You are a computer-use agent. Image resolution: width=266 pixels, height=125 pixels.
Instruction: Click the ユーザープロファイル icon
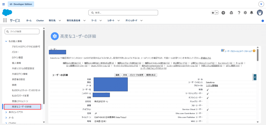click(x=223, y=50)
